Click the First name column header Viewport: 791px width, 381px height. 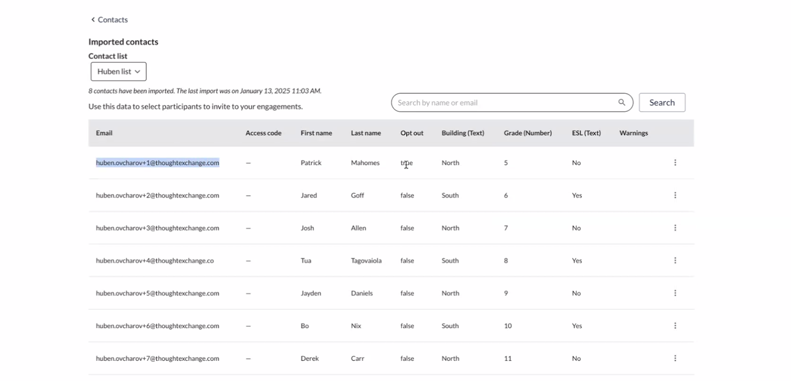click(x=316, y=133)
